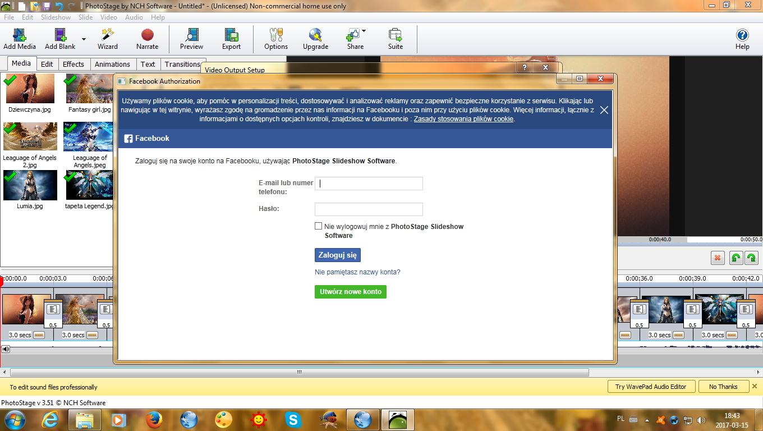Dismiss the cookie notice banner
Image resolution: width=763 pixels, height=431 pixels.
tap(604, 110)
